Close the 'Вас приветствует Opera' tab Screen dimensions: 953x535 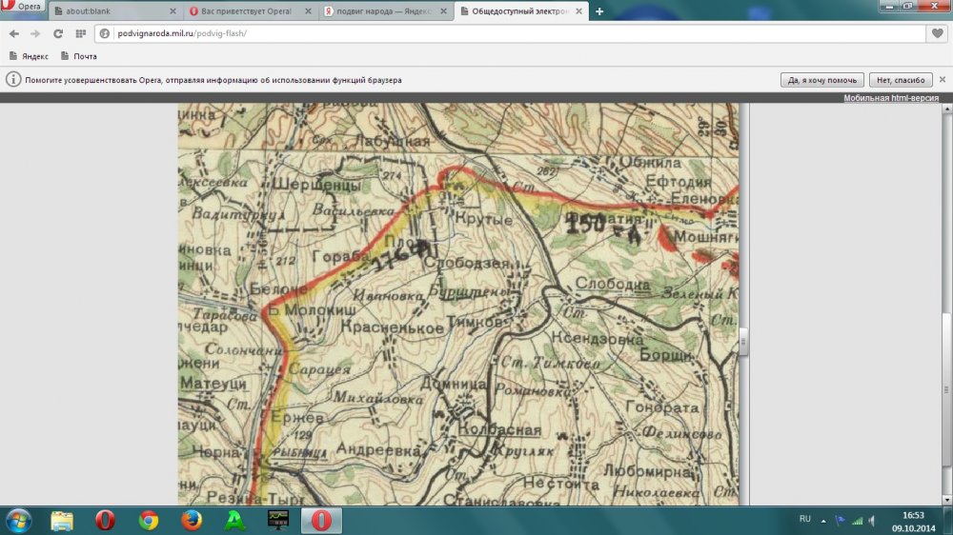[x=307, y=11]
